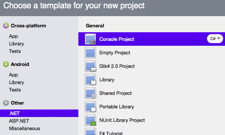The height and width of the screenshot is (135, 225).
Task: Choose Tests under Android
Action: tap(15, 90)
